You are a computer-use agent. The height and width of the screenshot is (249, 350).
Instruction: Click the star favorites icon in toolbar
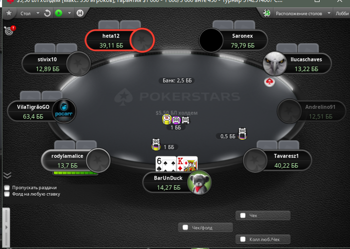click(x=9, y=13)
